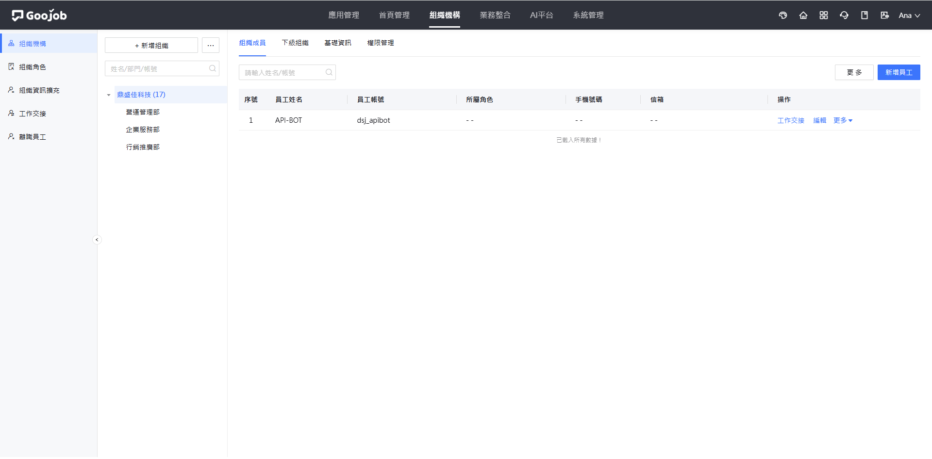Image resolution: width=932 pixels, height=459 pixels.
Task: Click search icon in organization tree search
Action: pos(213,68)
